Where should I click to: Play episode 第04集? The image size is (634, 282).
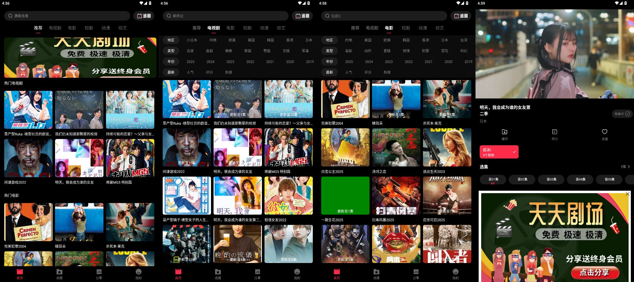tap(580, 179)
